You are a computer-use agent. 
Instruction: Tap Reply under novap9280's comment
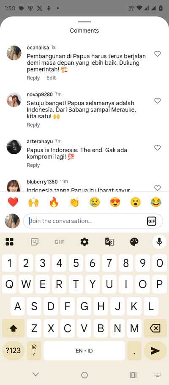pos(33,125)
